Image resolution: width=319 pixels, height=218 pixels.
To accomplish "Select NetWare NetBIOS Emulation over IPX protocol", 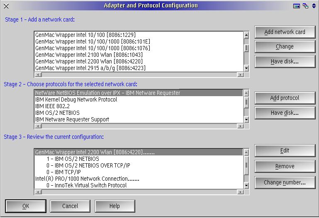I will (139, 93).
